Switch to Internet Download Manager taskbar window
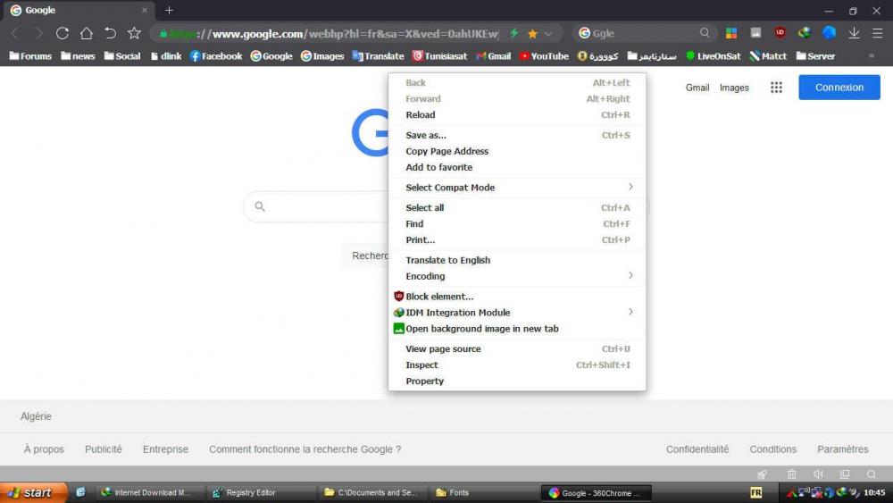This screenshot has width=893, height=503. [149, 493]
